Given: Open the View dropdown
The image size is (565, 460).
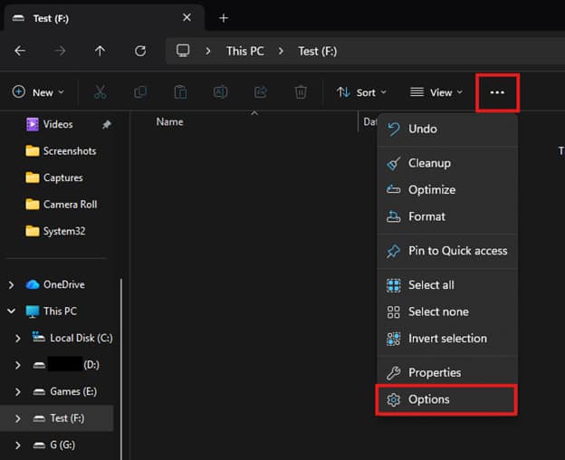Looking at the screenshot, I should click(x=436, y=92).
